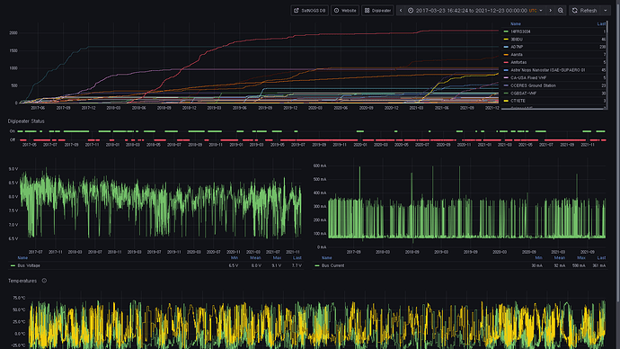Sort Bus Voltage legend by Max
Viewport: 620px width, 349px height.
[x=277, y=257]
